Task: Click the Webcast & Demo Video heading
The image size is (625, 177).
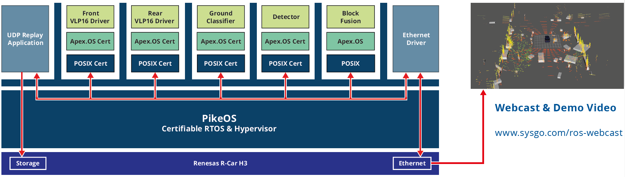Action: tap(556, 108)
